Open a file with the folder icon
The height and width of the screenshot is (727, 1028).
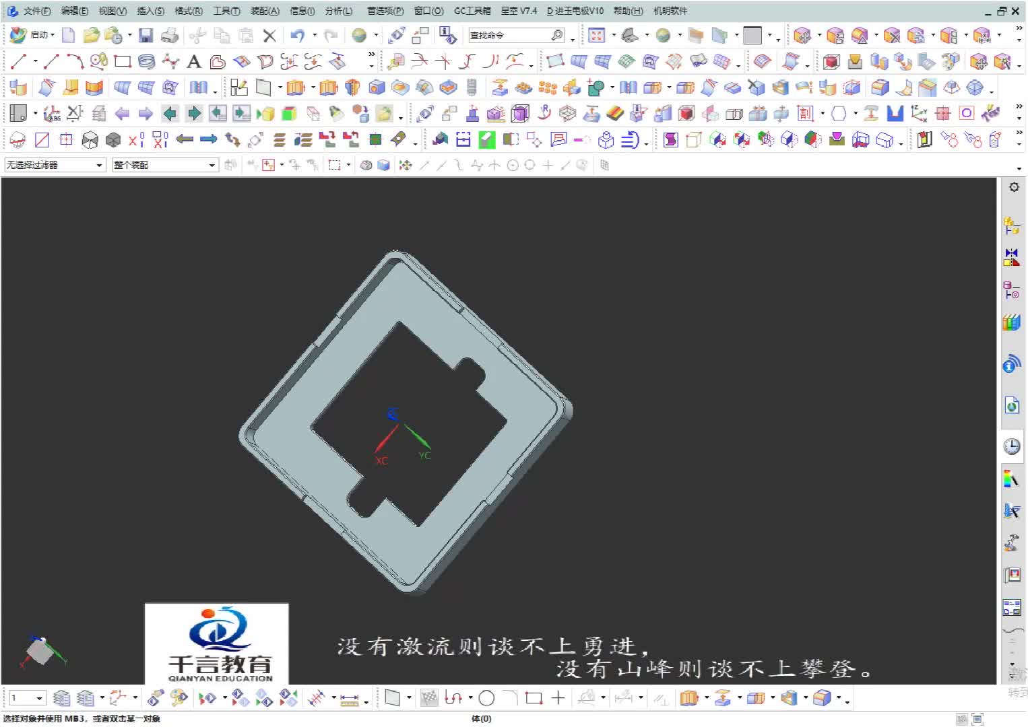click(x=91, y=35)
